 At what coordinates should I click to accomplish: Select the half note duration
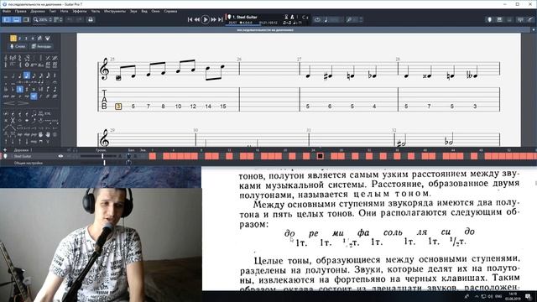[13, 76]
